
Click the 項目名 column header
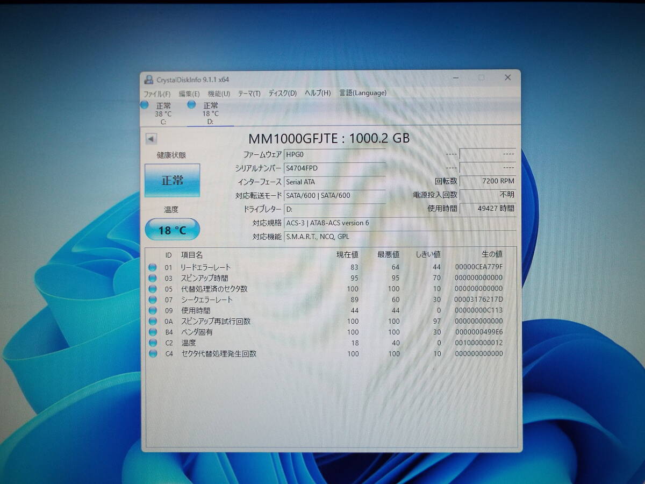(x=192, y=255)
